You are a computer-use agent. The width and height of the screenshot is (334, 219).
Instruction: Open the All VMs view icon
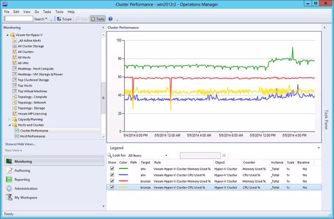click(x=14, y=63)
